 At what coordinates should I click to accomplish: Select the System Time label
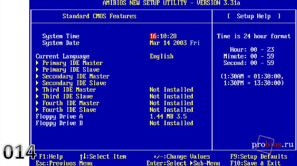click(61, 36)
